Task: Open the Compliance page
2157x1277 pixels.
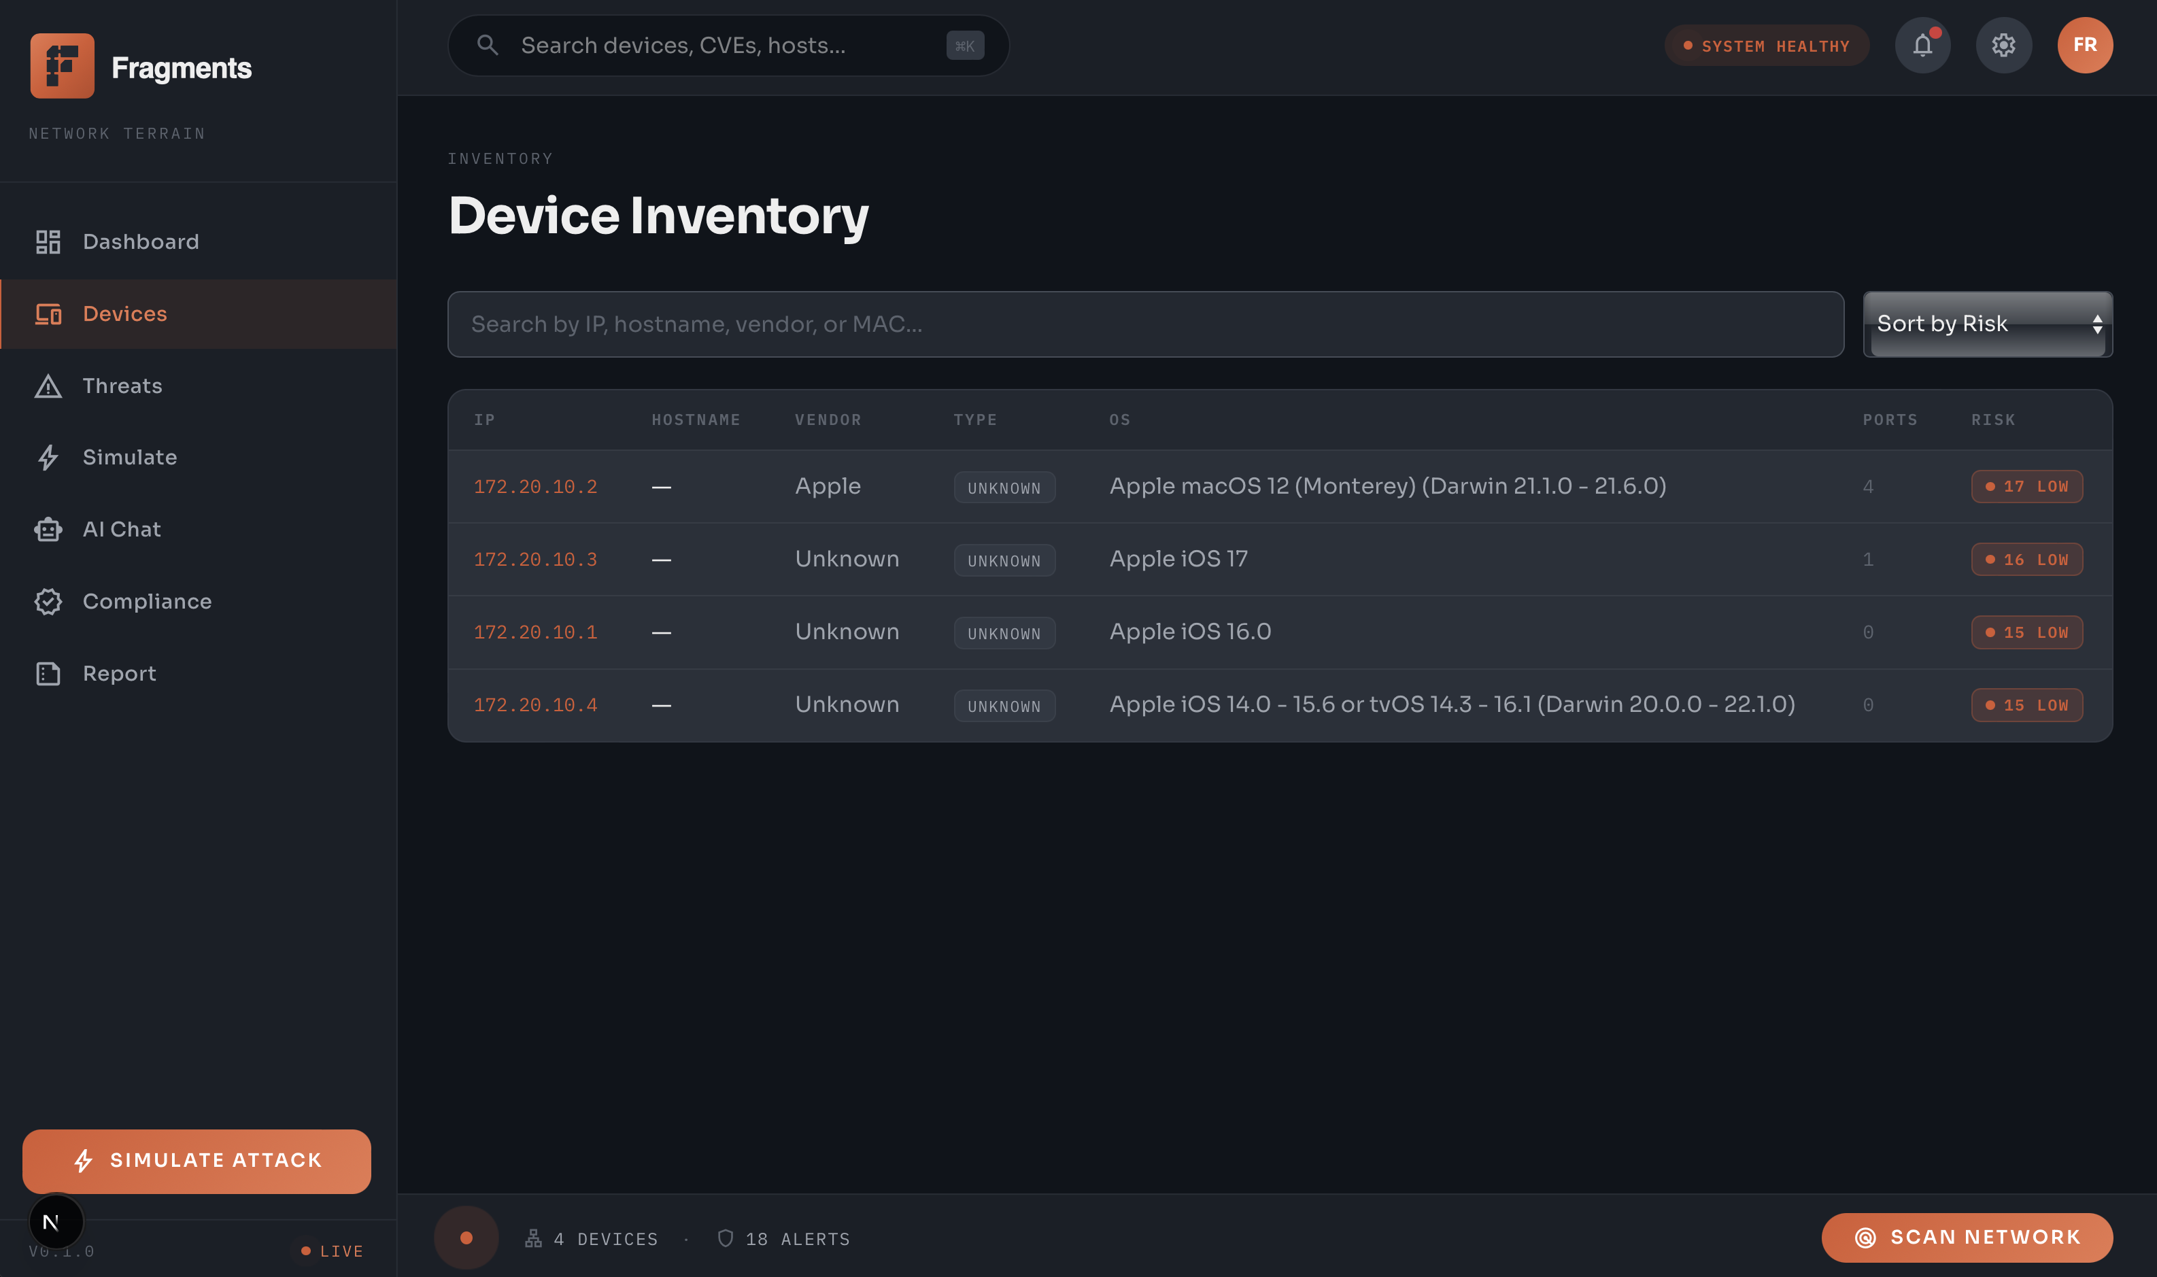Action: (146, 602)
